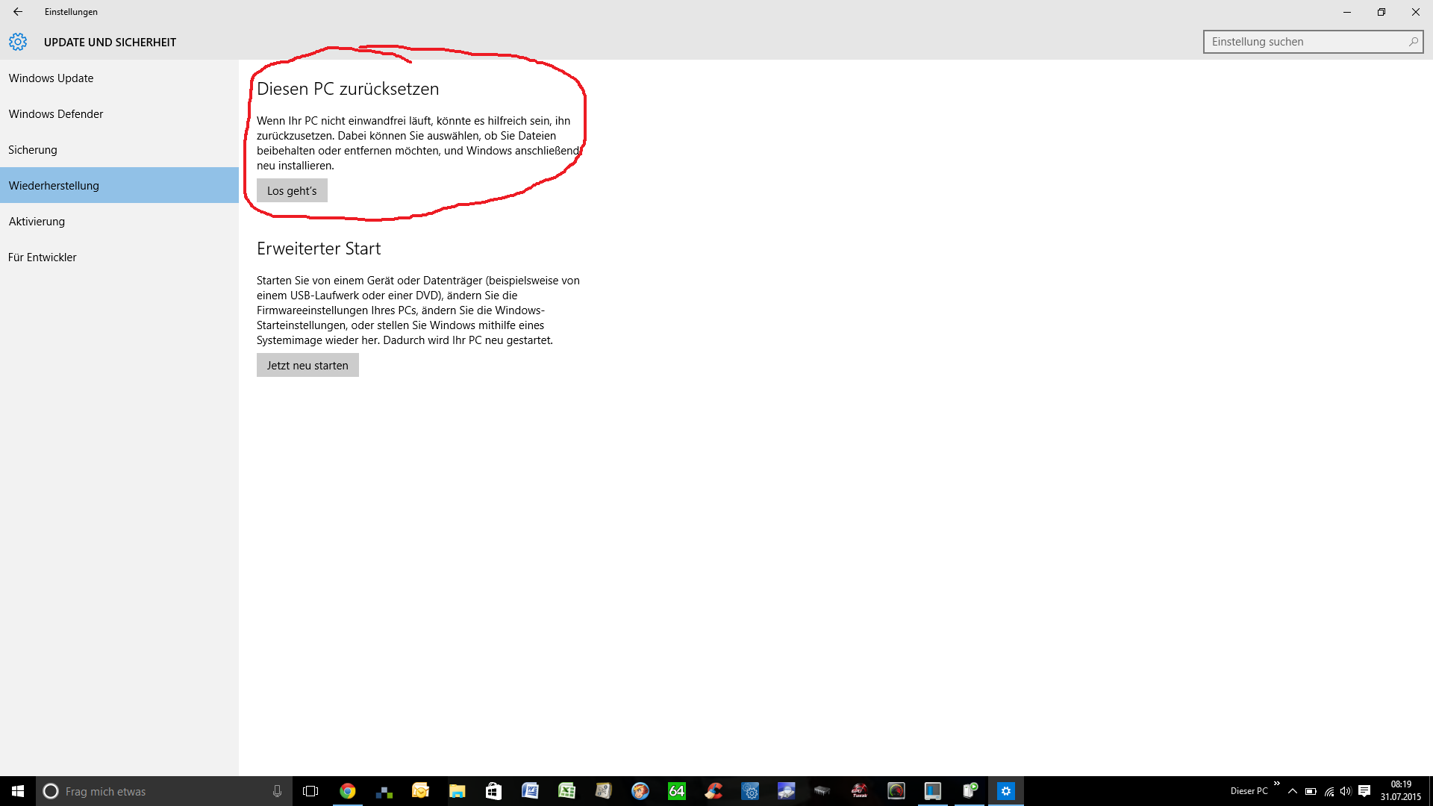The width and height of the screenshot is (1433, 806).
Task: Open Word from the taskbar
Action: pyautogui.click(x=530, y=791)
